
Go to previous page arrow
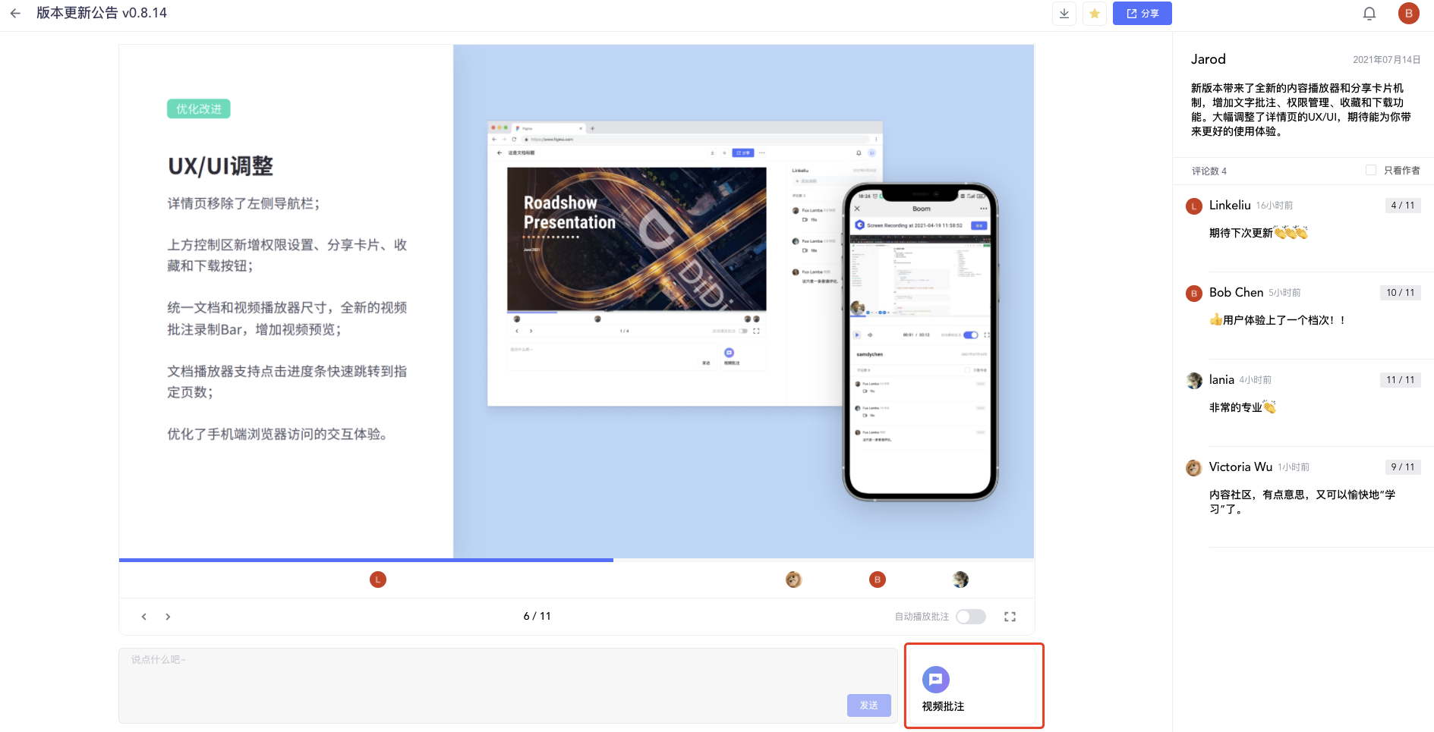coord(144,617)
